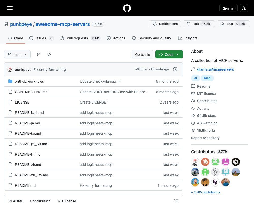Open README-zh_TW.md file
Viewport: 254px width, 203px height.
31,175
